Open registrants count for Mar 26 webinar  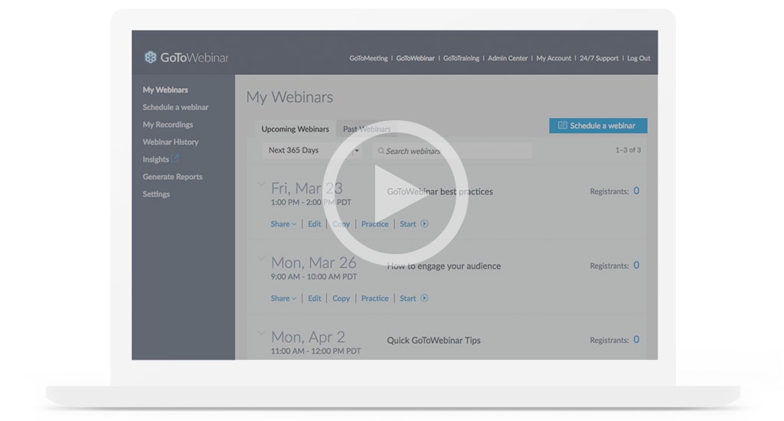tap(636, 266)
